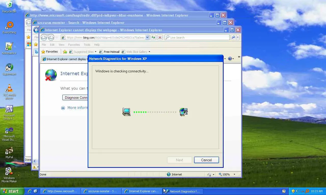Open the View menu
Image resolution: width=326 pixels, height=195 pixels.
(x=61, y=45)
